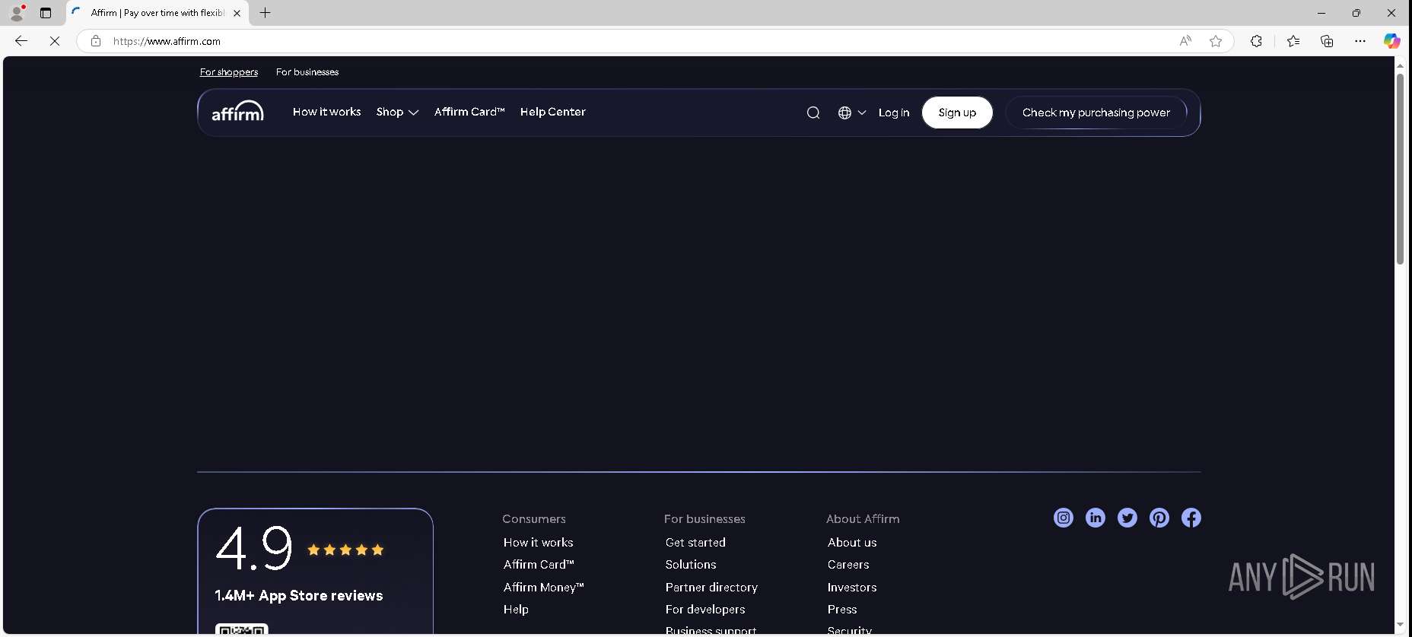Select the Affirm page tab
1412x637 pixels.
coord(157,13)
